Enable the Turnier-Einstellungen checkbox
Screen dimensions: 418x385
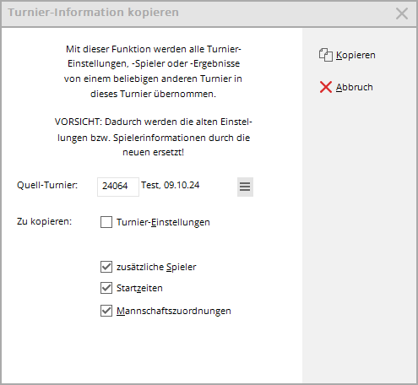point(106,222)
